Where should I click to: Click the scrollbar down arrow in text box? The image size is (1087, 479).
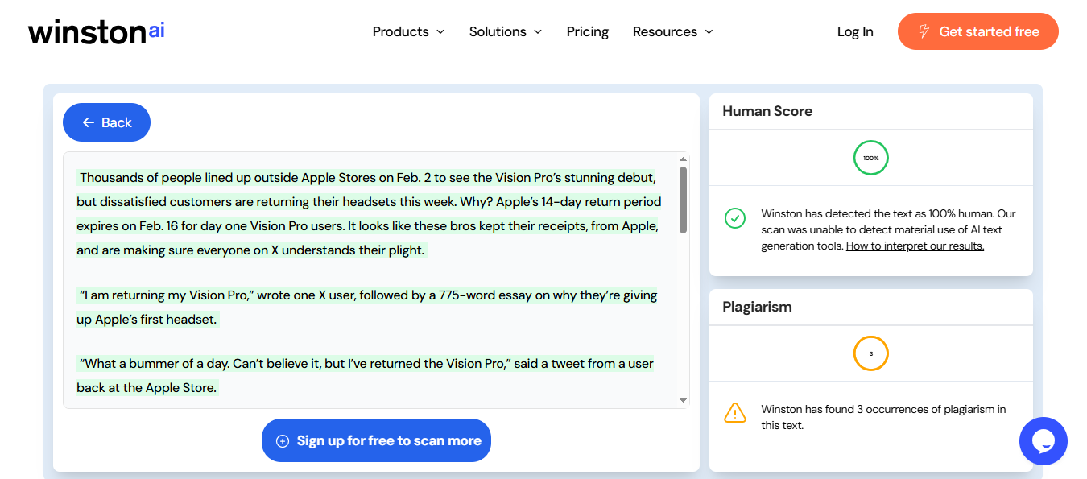(x=684, y=400)
